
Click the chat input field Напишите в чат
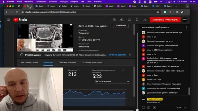tap(167, 103)
